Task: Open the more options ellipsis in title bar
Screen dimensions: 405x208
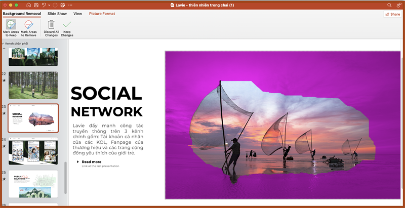Action: [x=71, y=5]
